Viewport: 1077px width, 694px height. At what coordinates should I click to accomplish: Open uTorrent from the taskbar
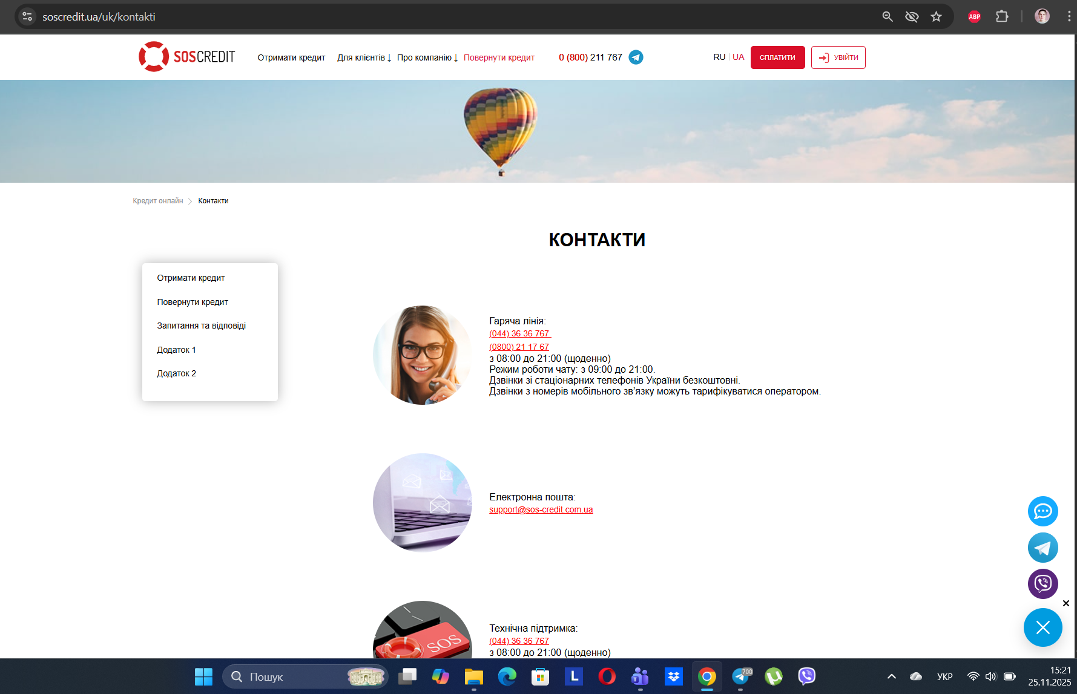pyautogui.click(x=774, y=676)
